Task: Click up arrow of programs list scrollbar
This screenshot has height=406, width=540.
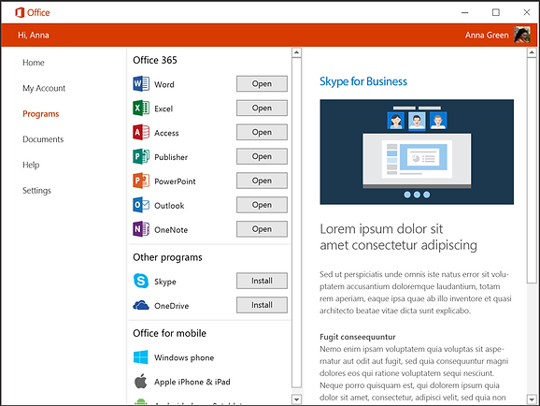Action: point(296,52)
